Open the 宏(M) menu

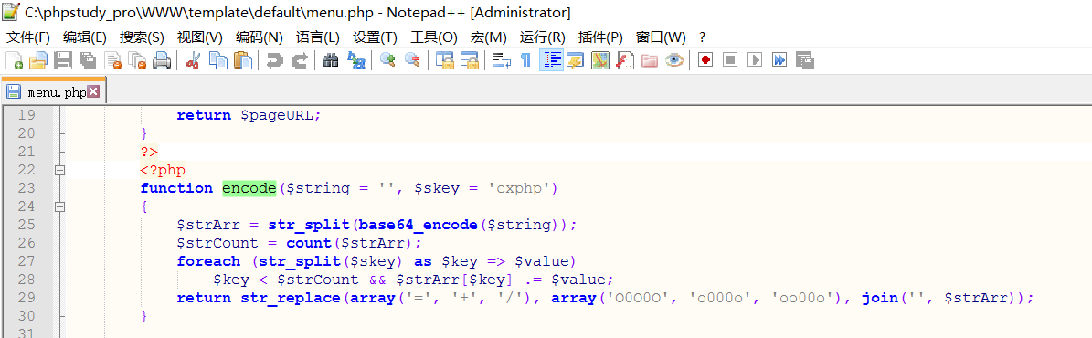[488, 37]
